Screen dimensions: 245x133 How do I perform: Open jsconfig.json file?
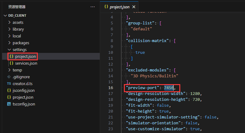24,90
